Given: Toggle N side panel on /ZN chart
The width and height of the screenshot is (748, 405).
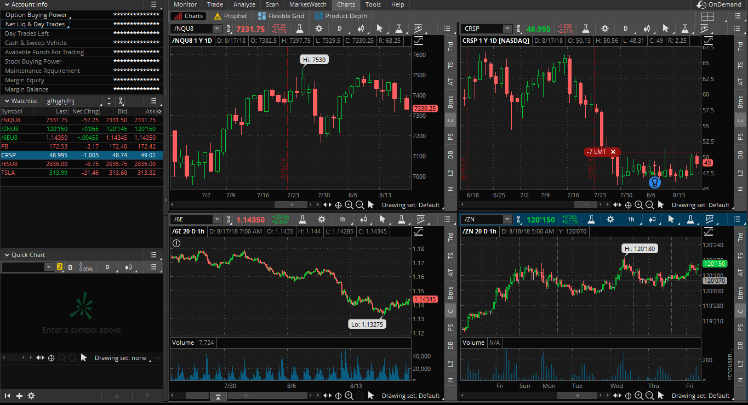Looking at the screenshot, I should [740, 380].
